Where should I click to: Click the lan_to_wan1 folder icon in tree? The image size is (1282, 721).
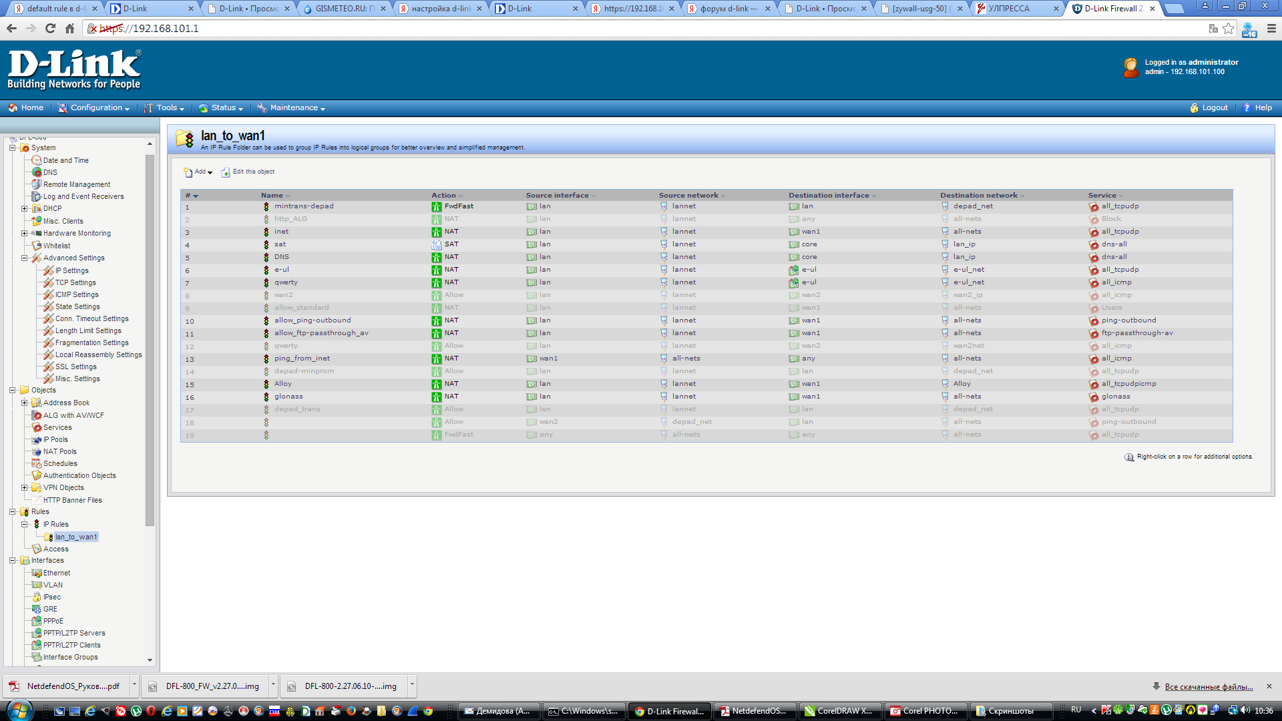49,537
